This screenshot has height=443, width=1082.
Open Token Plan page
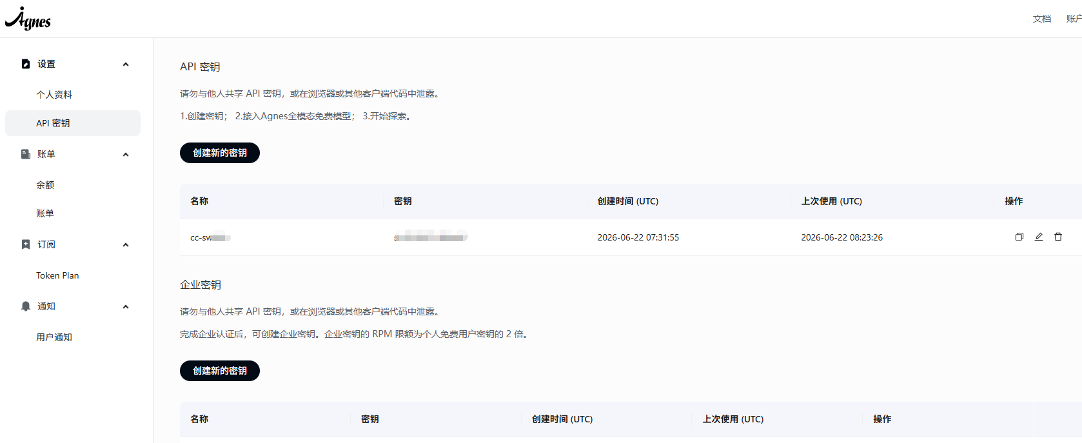(57, 275)
